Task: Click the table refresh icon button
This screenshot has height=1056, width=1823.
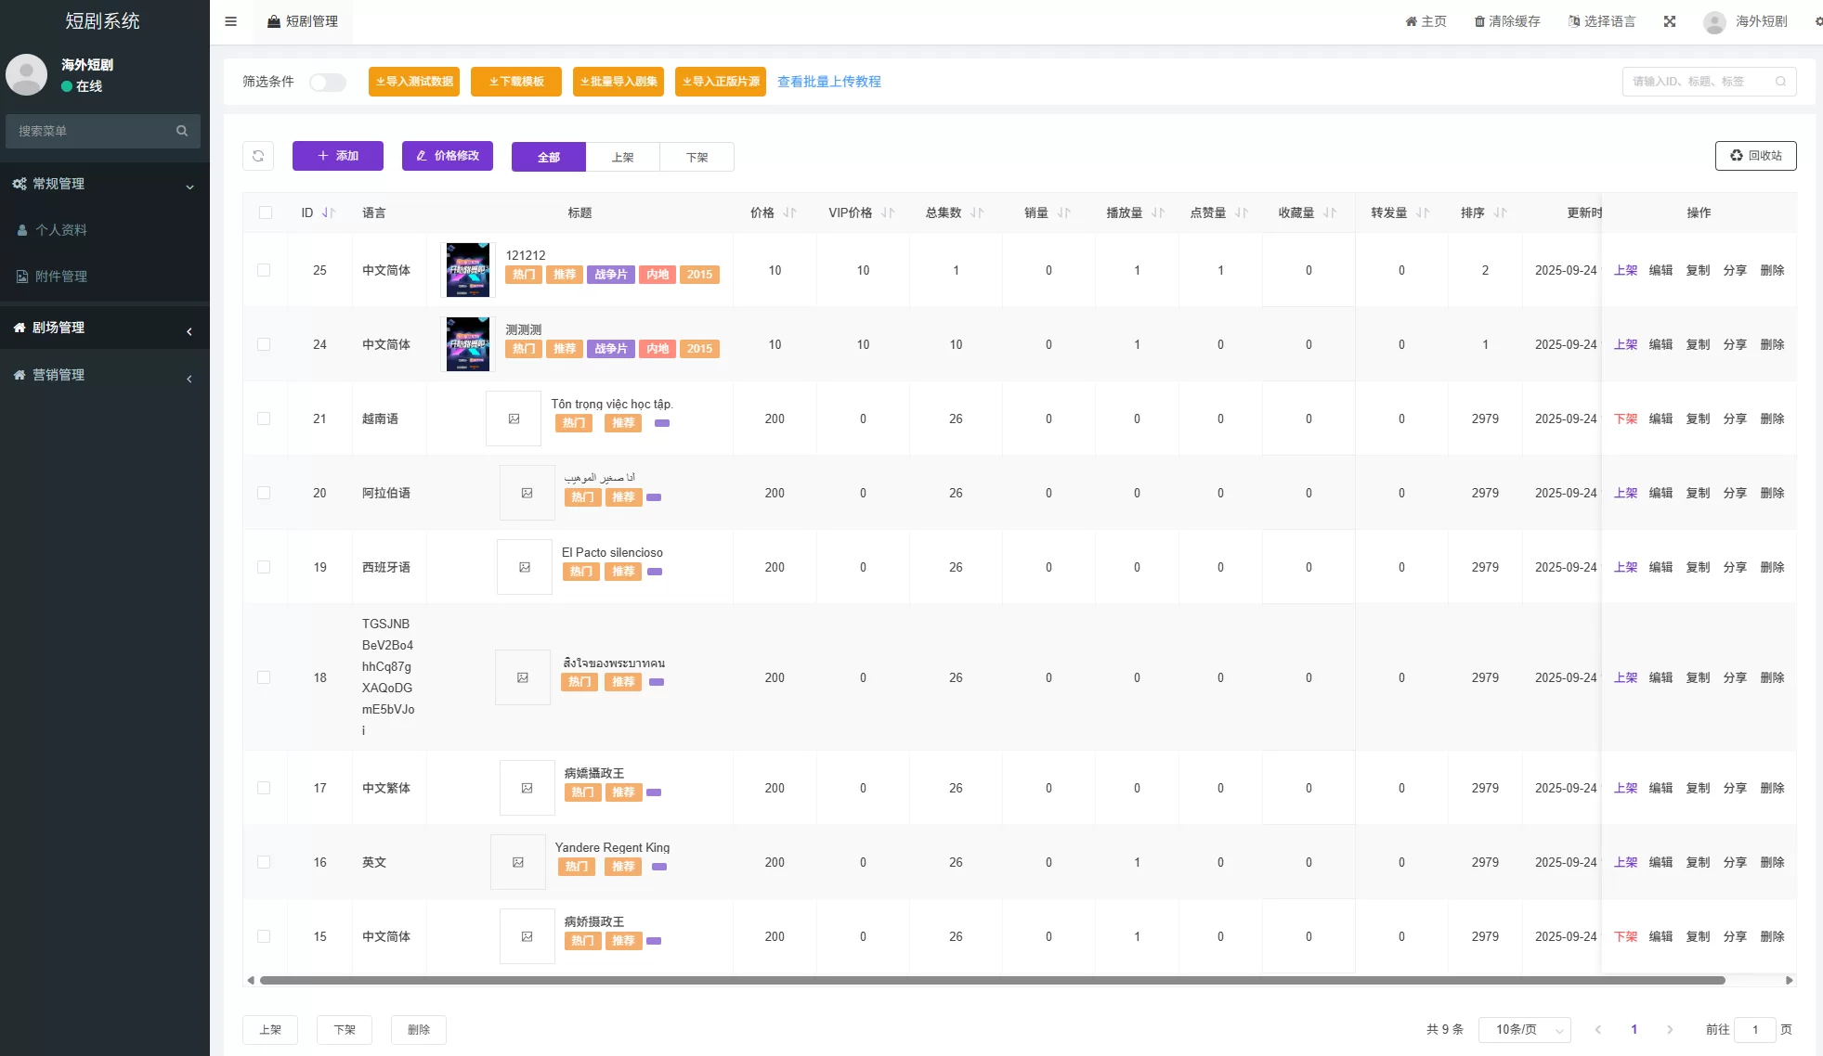Action: click(x=258, y=156)
